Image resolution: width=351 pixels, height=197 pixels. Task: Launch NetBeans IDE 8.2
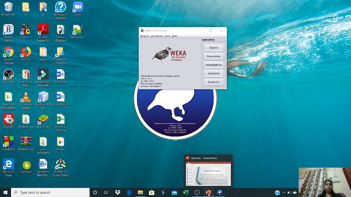[x=43, y=100]
